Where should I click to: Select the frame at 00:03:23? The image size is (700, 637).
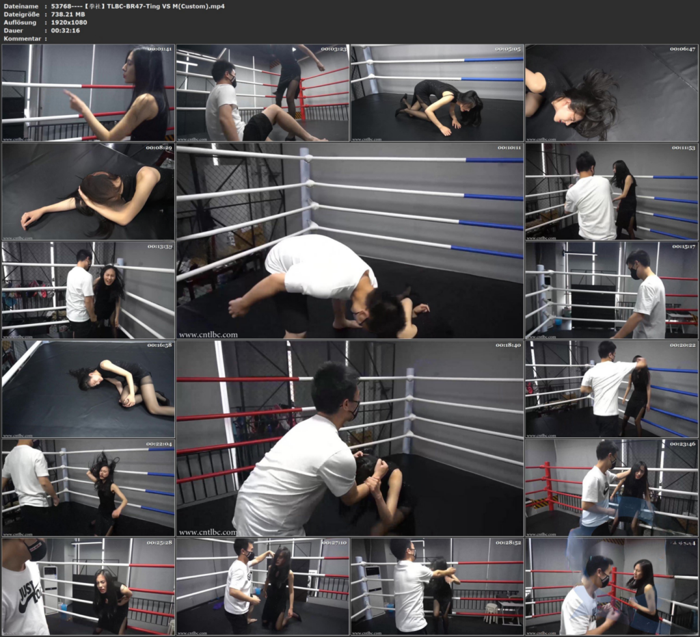[262, 92]
